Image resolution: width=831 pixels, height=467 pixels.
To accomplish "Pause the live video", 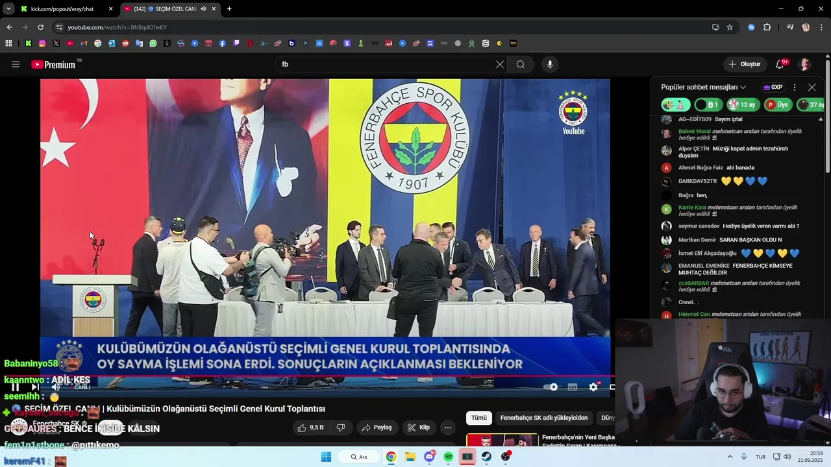I will (x=16, y=387).
